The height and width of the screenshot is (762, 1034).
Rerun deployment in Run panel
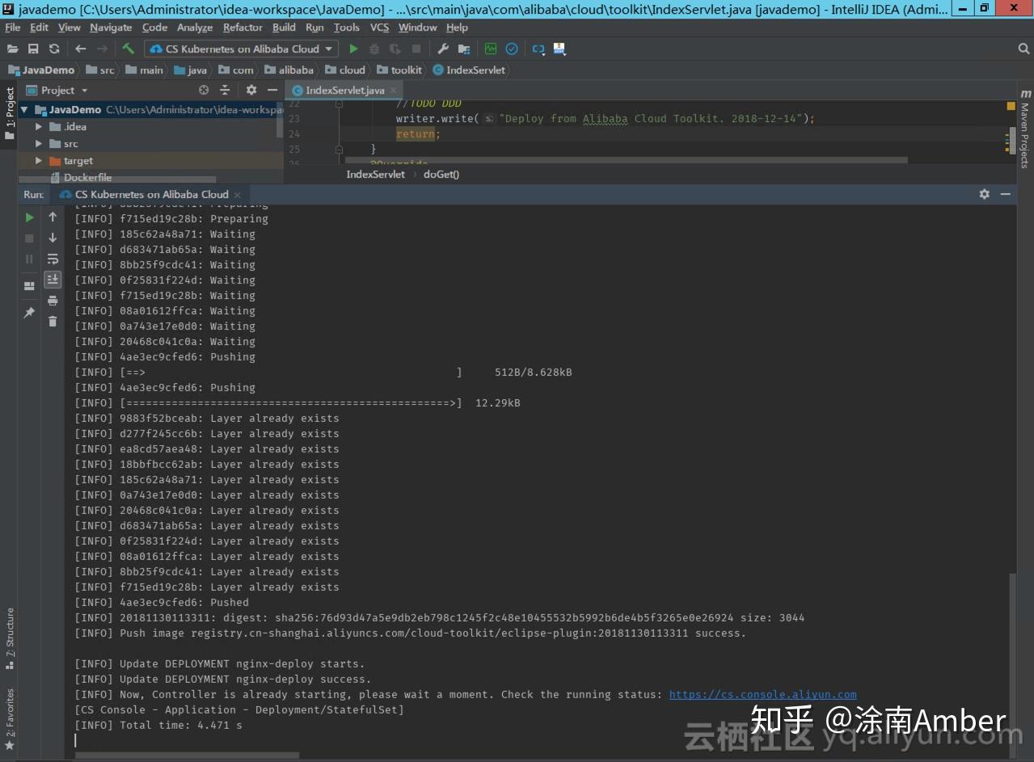tap(29, 217)
